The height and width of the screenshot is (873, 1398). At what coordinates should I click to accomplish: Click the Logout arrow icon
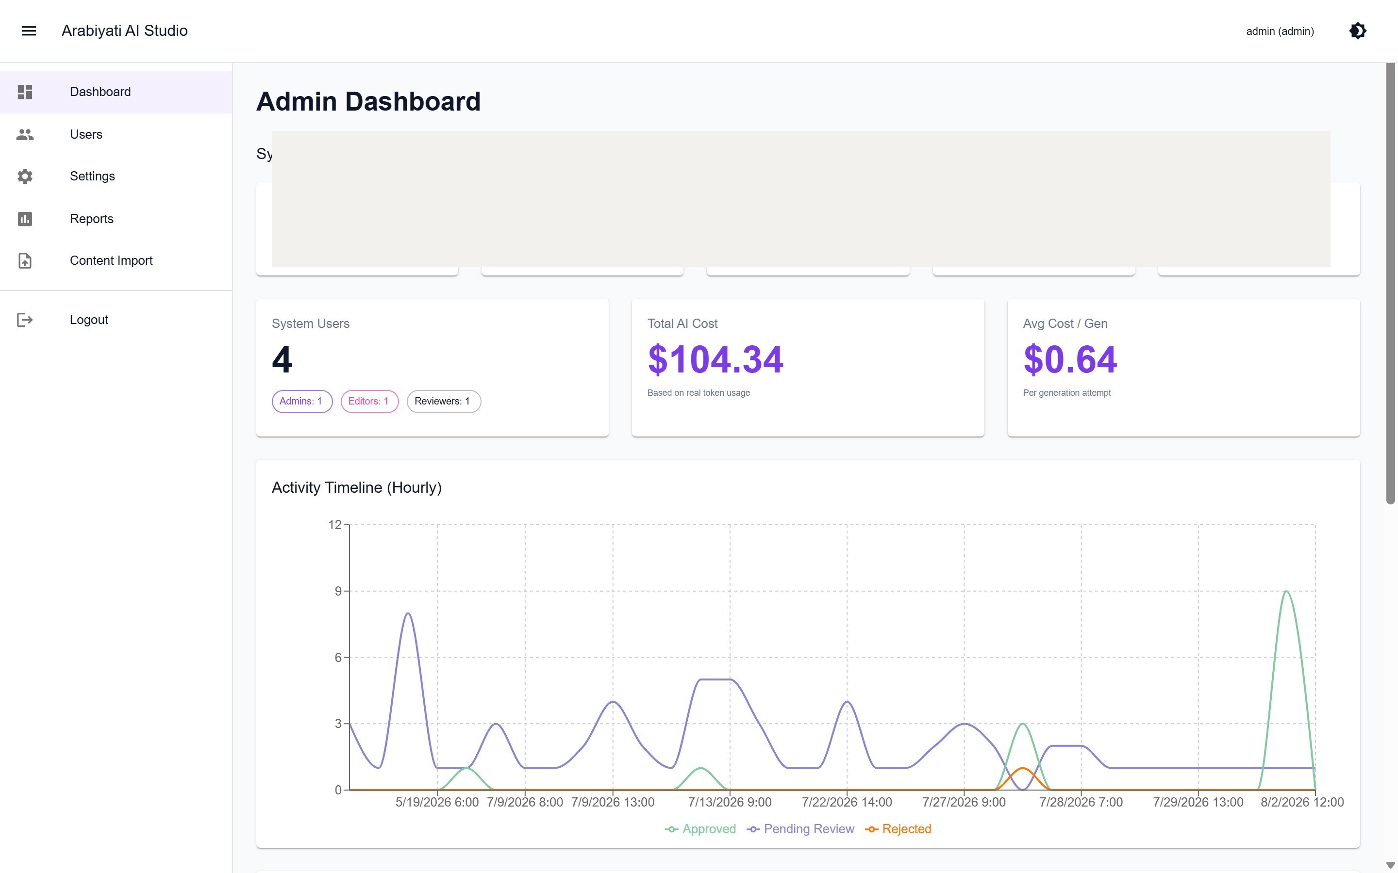point(25,320)
